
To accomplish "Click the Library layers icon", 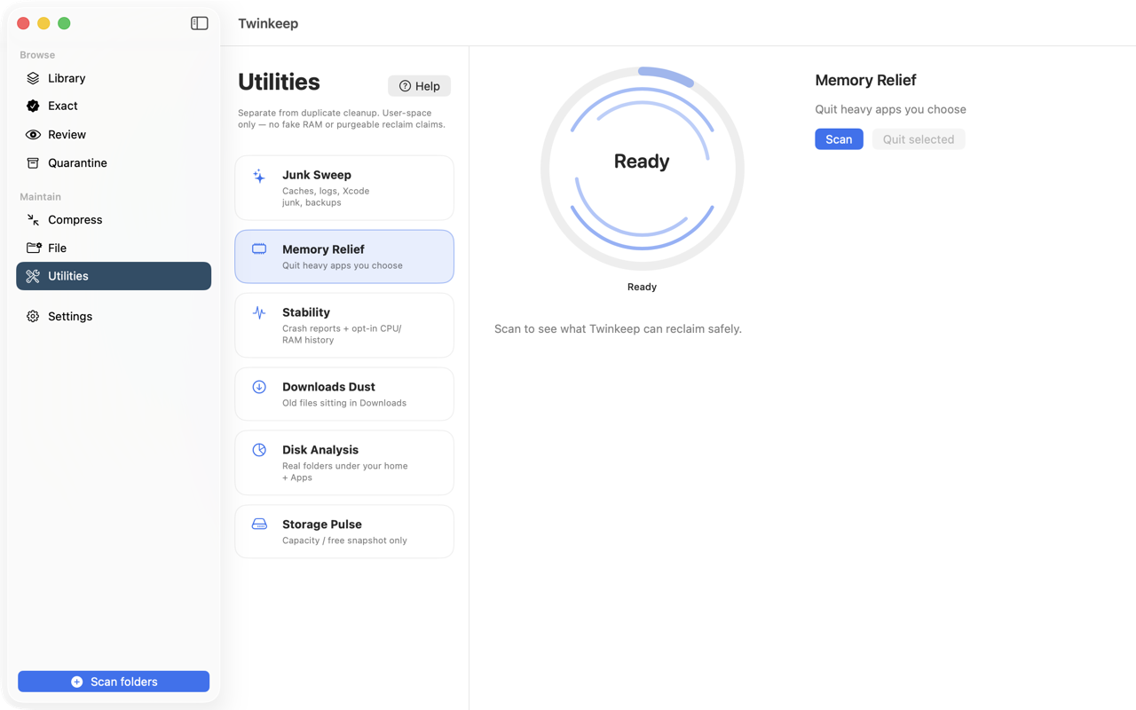I will pos(33,78).
